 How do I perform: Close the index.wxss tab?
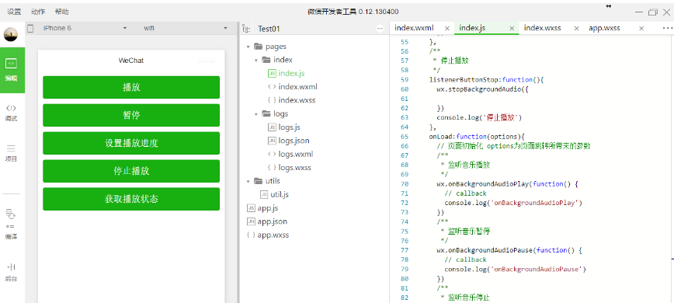tap(577, 29)
